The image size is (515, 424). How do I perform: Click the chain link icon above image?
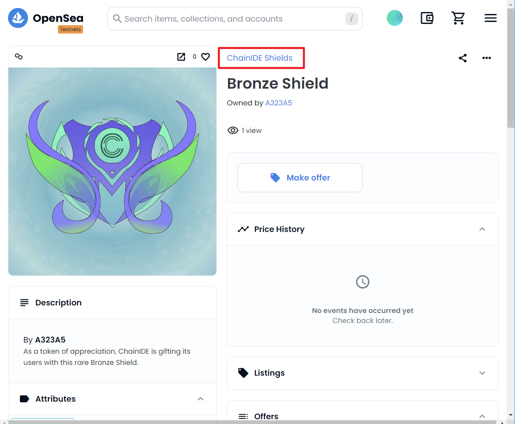pos(18,56)
